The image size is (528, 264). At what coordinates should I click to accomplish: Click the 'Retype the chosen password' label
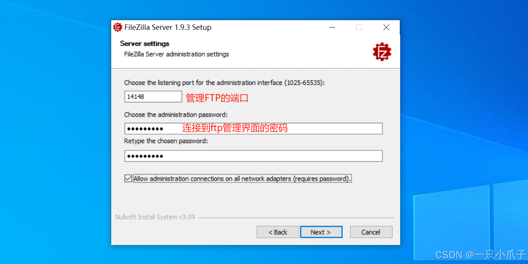pos(166,141)
